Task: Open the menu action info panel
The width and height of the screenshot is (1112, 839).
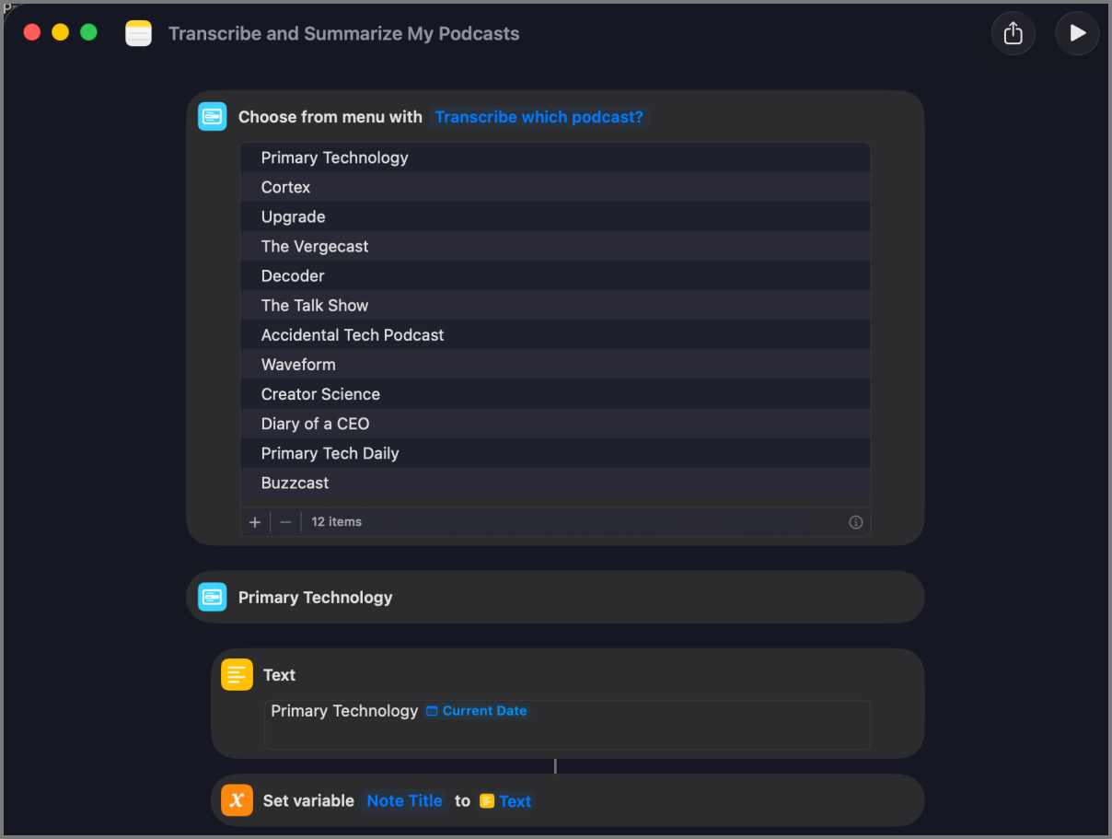Action: (x=855, y=521)
